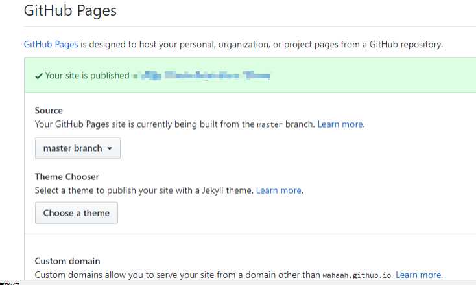Click the 'Select a theme to publish' description
This screenshot has height=285, width=476.
144,190
